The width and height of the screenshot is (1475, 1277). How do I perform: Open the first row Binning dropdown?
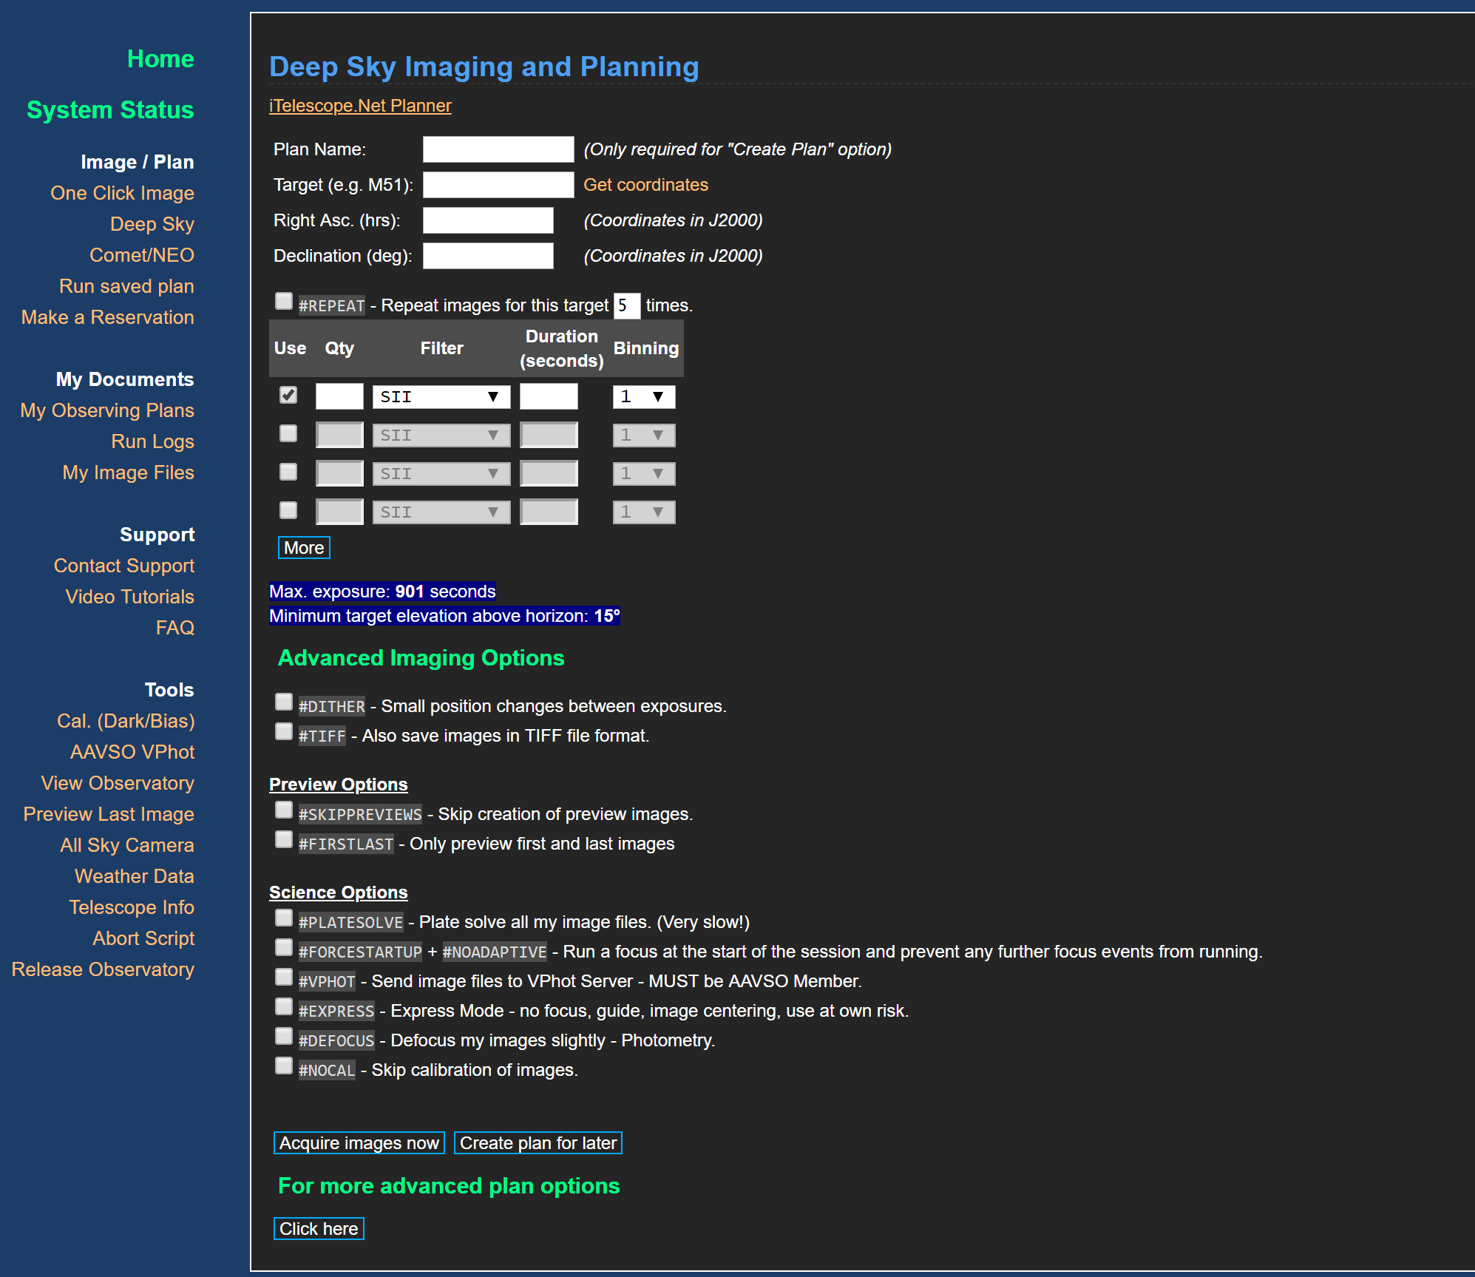pos(643,397)
